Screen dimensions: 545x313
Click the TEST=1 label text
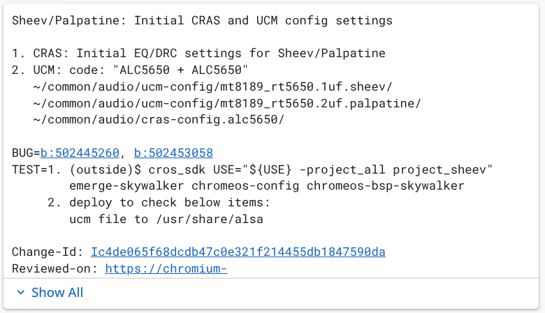(x=31, y=169)
